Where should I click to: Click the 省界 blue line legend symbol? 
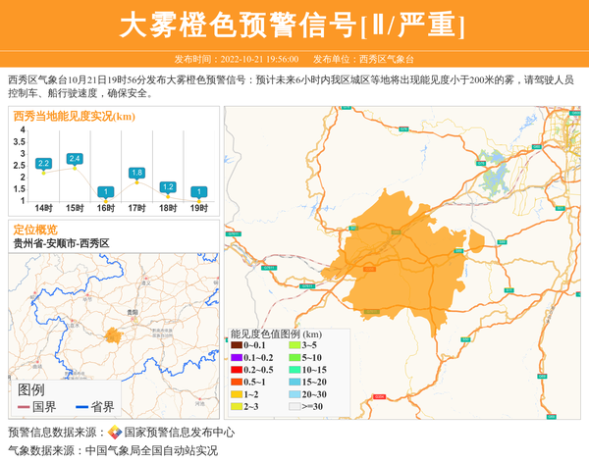80,407
